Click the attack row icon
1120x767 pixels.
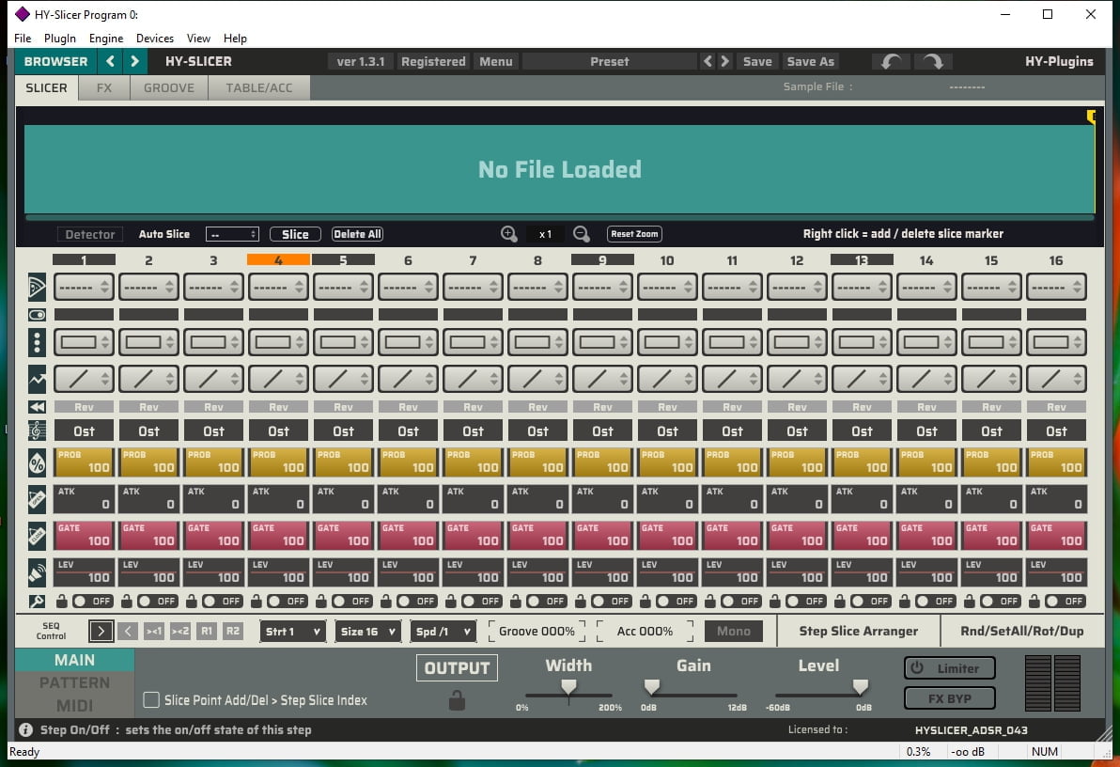(37, 500)
